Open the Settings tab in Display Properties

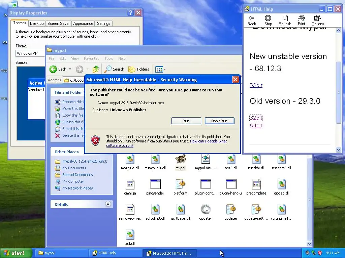(x=103, y=24)
